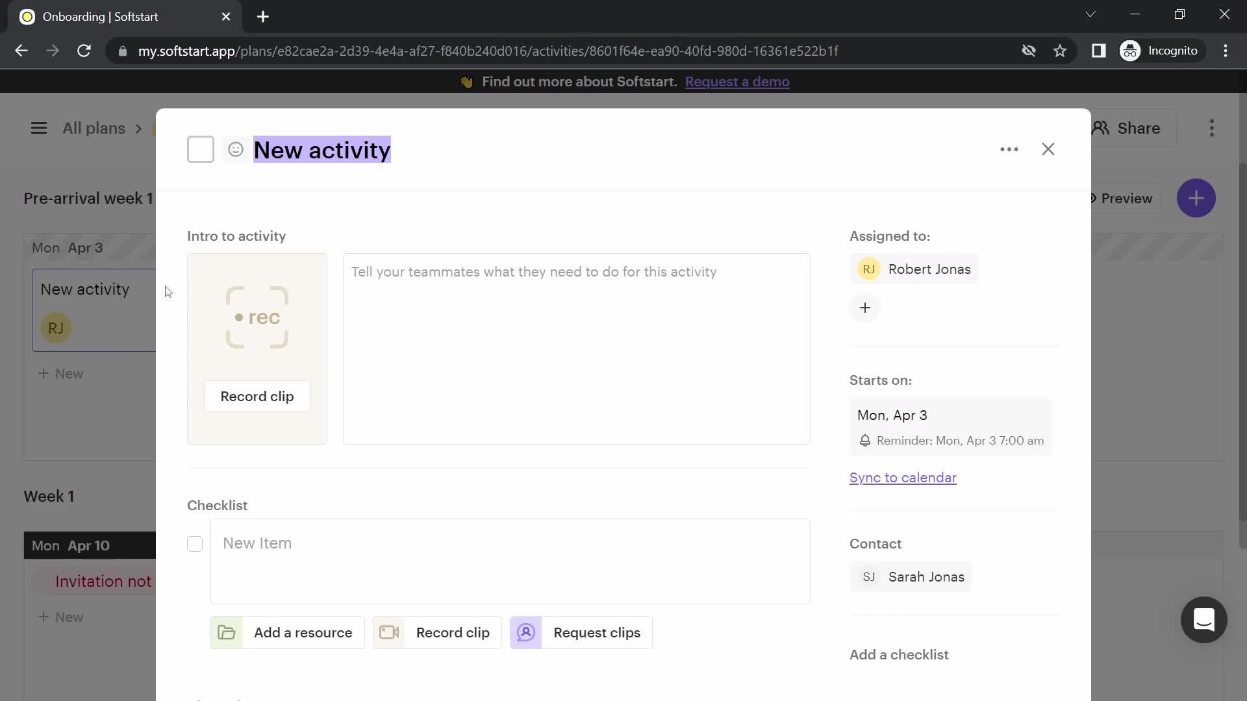Click the Record clip icon in toolbar
Viewport: 1247px width, 701px height.
click(389, 633)
